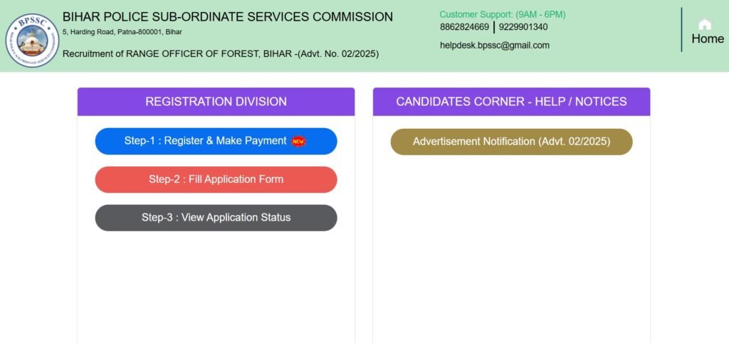This screenshot has width=729, height=343.
Task: Click Recruitment of Range Officer of Forest text
Action: click(221, 54)
